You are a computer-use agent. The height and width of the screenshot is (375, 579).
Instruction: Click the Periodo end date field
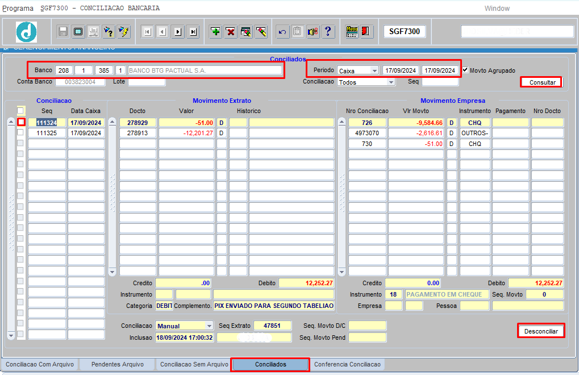pyautogui.click(x=440, y=70)
